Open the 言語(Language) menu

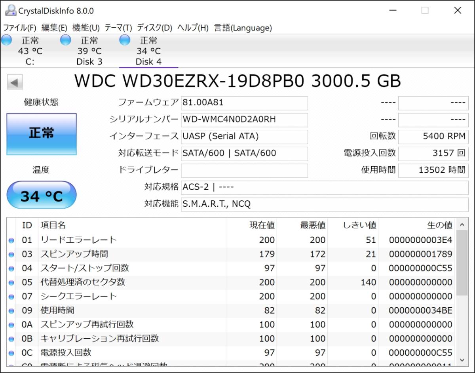243,28
